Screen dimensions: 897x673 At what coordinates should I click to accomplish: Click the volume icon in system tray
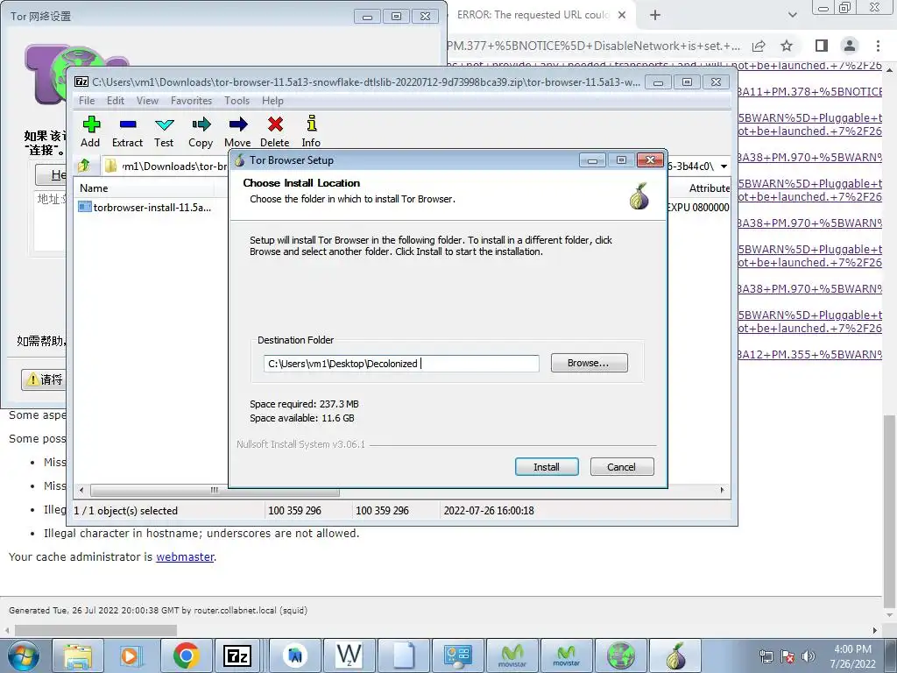tap(809, 656)
